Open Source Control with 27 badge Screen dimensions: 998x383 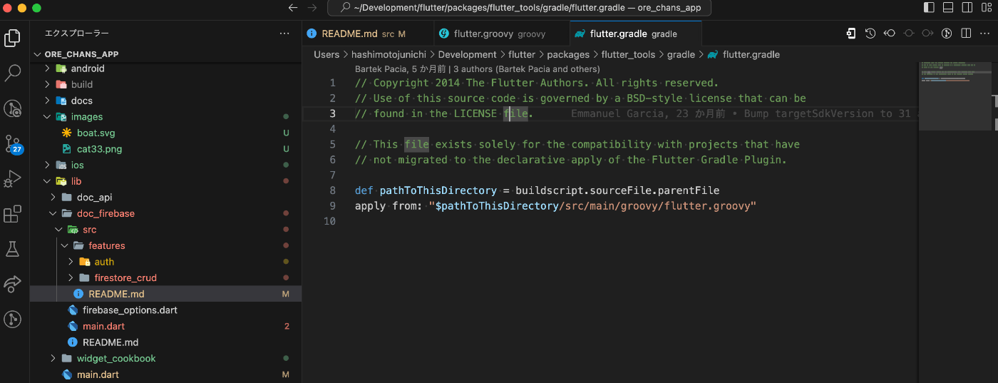click(13, 143)
